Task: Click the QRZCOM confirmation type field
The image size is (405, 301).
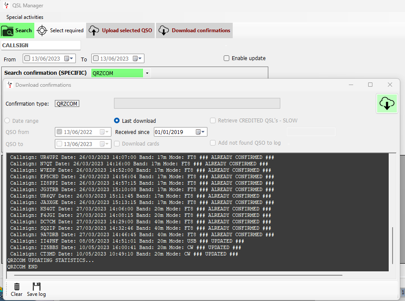Action: (x=67, y=103)
